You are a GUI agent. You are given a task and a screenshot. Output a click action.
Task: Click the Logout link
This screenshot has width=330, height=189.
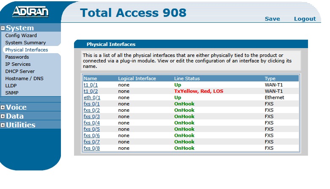pyautogui.click(x=305, y=19)
